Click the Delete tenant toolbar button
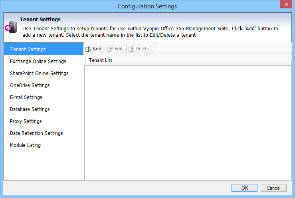 (139, 49)
